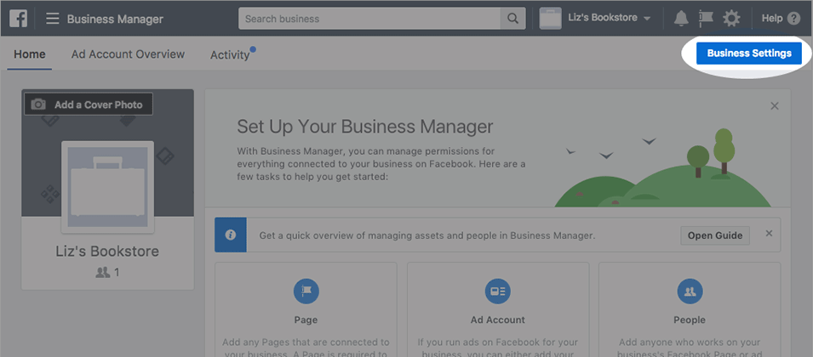This screenshot has height=357, width=813.
Task: Open the Activity tab
Action: [x=230, y=55]
